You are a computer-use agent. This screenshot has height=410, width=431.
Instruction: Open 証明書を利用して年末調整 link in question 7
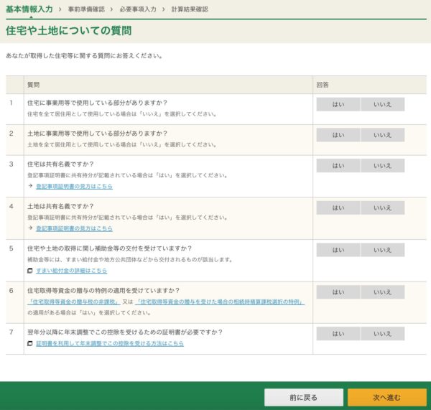point(110,343)
